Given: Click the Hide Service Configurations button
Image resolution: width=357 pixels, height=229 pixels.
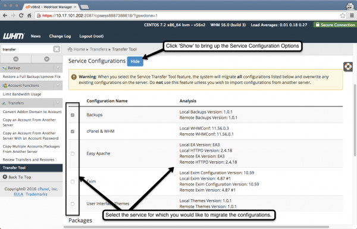Looking at the screenshot, I should [135, 61].
